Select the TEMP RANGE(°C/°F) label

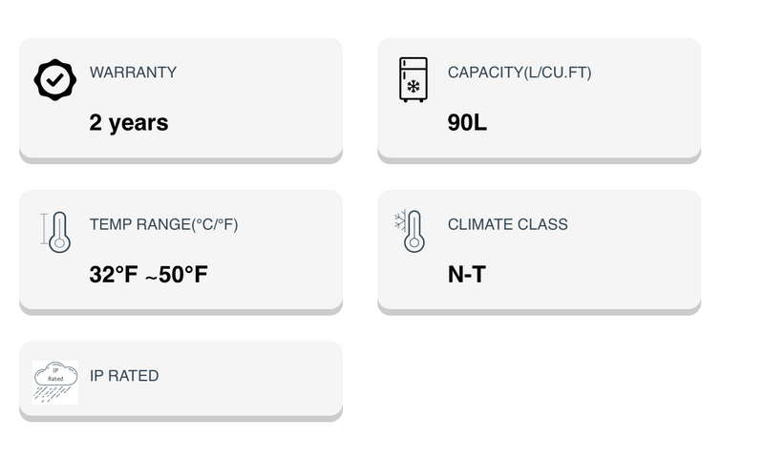coord(163,225)
